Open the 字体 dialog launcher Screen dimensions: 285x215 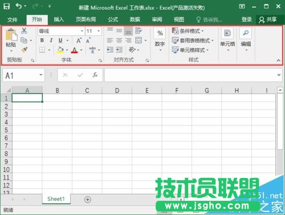tap(100, 60)
